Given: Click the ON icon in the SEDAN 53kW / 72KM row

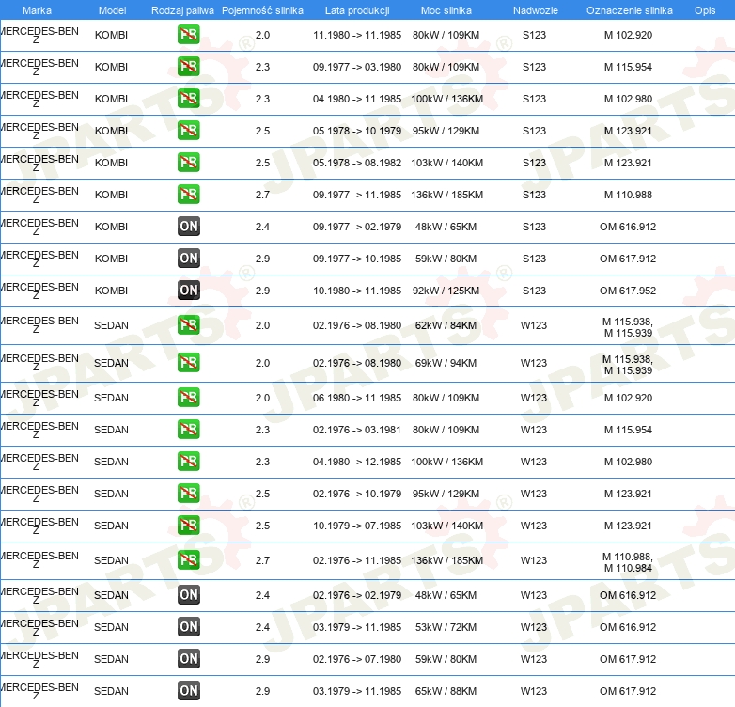Looking at the screenshot, I should pyautogui.click(x=189, y=627).
